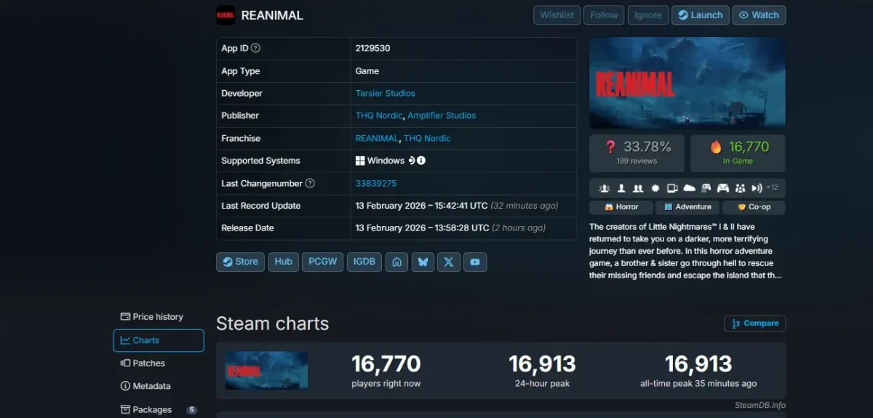Screen dimensions: 873x418
Task: Open the REANIMAL franchise link
Action: 377,138
